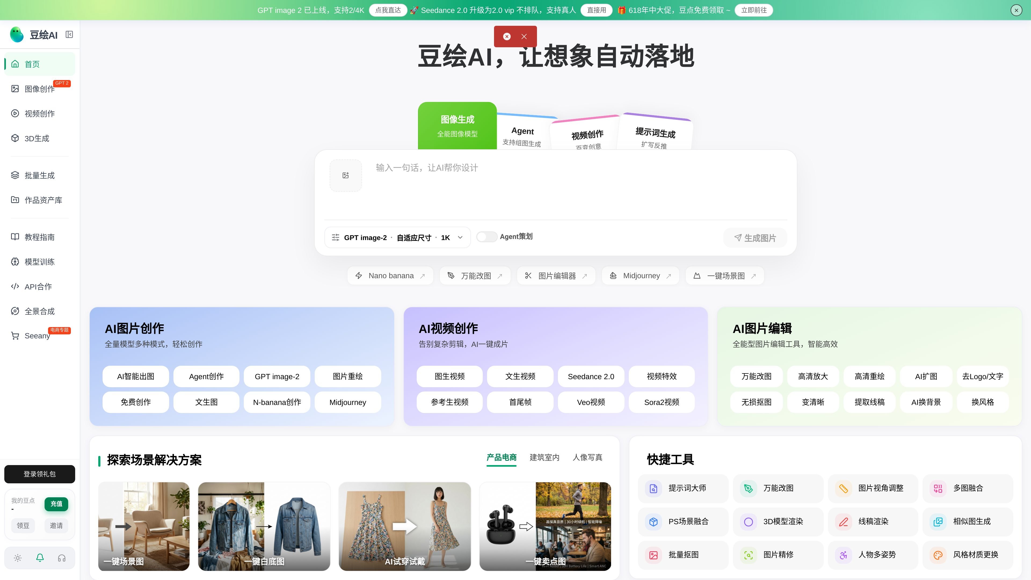Open 图片视角调整 quick tool
Image resolution: width=1031 pixels, height=580 pixels.
coord(873,488)
